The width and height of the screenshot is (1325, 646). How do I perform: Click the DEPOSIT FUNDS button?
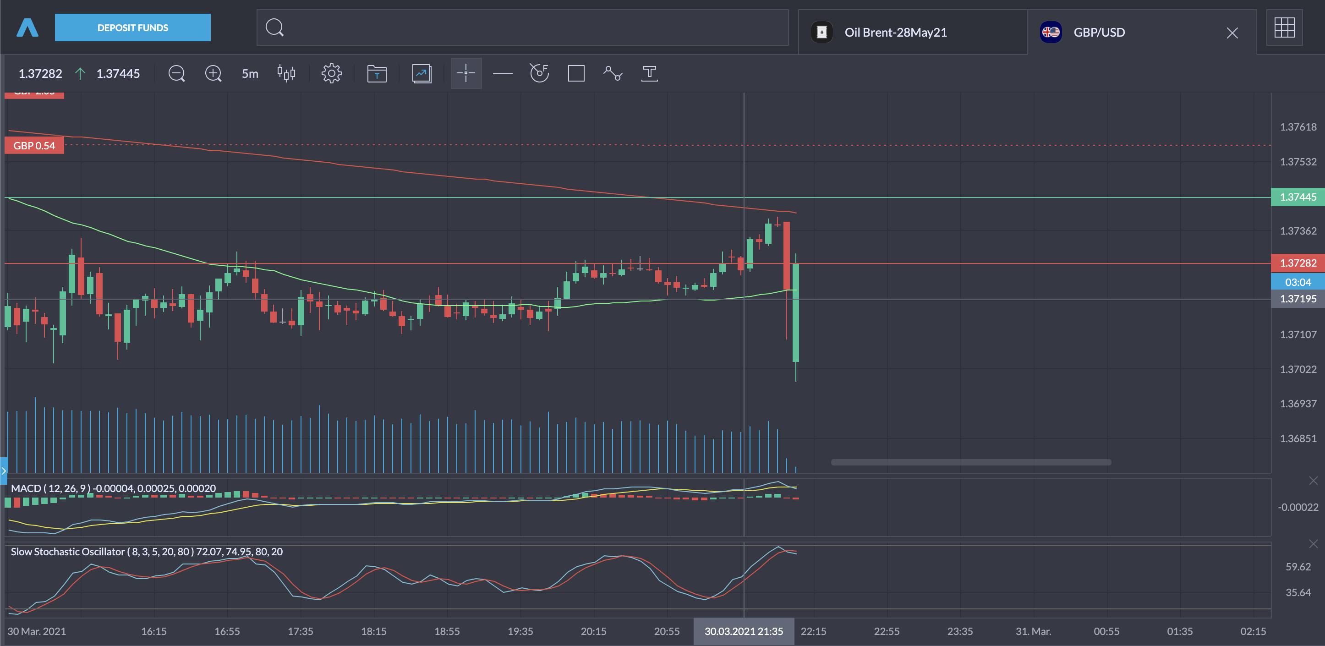tap(133, 28)
